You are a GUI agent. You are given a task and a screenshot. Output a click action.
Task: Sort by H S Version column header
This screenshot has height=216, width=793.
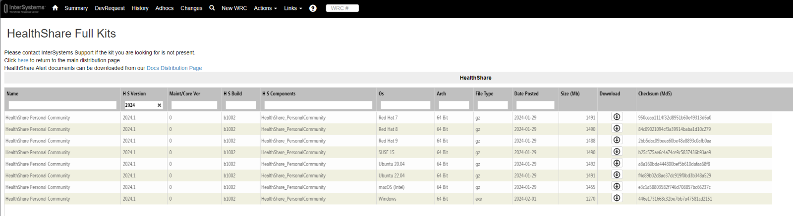(134, 93)
